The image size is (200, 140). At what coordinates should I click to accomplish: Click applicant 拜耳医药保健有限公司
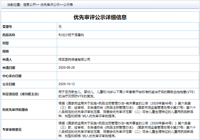[x=74, y=59]
